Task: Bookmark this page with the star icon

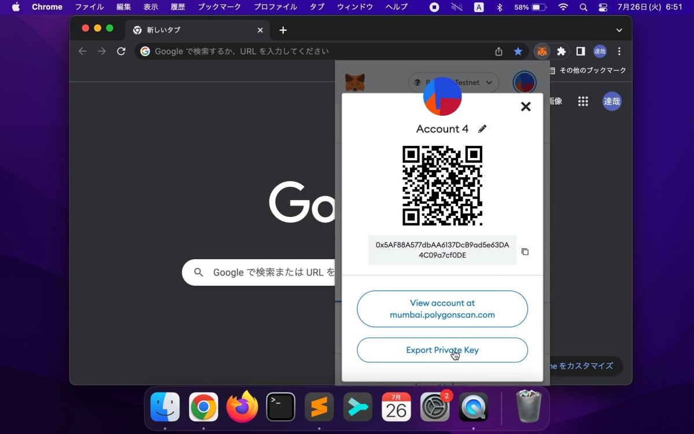Action: tap(518, 52)
